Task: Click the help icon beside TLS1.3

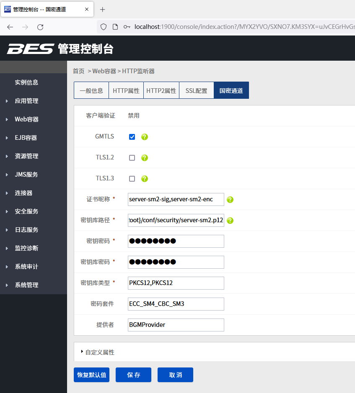Action: (x=144, y=179)
